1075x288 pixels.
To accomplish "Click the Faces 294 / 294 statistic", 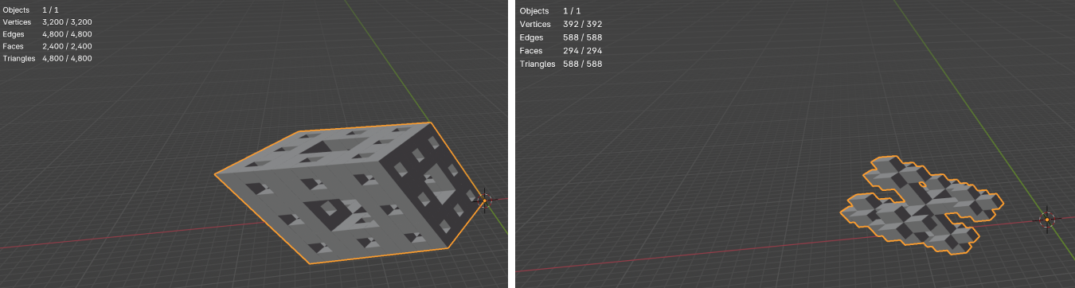I will click(x=561, y=51).
